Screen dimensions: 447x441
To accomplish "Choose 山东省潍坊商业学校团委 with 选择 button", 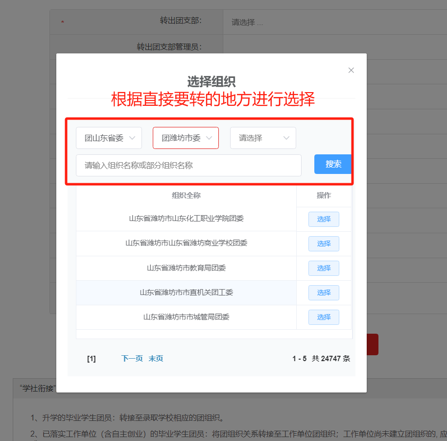I will point(324,244).
